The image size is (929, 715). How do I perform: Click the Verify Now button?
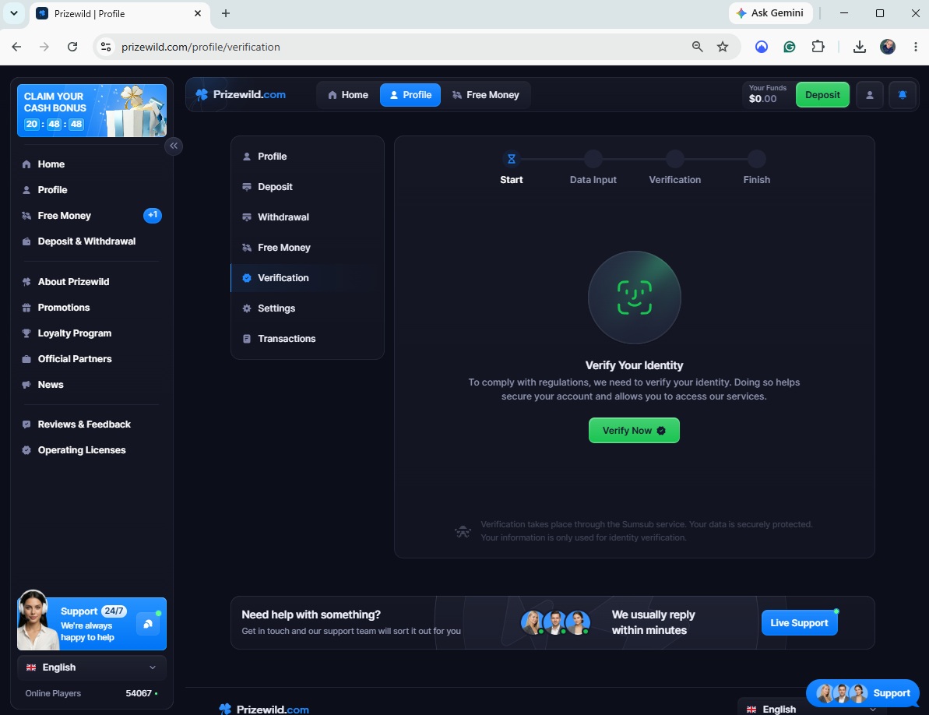tap(634, 430)
